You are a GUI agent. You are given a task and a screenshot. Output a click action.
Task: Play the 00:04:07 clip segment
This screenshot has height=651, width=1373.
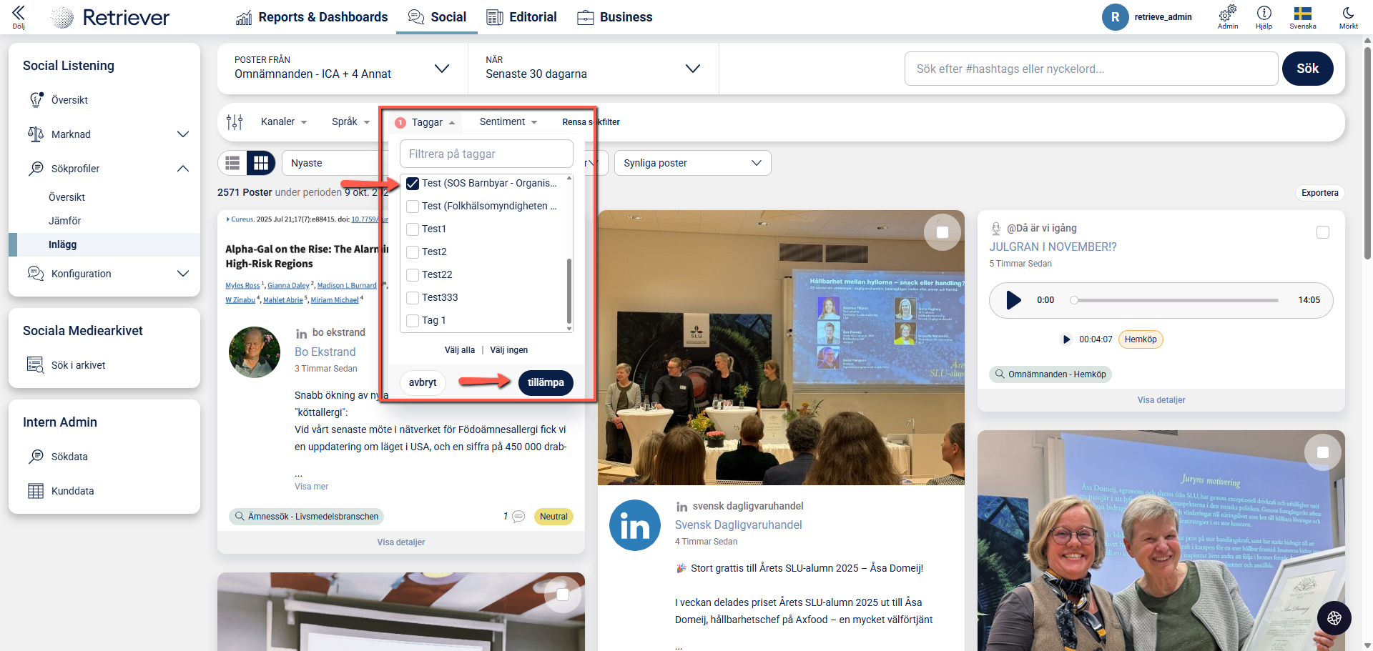[1066, 339]
